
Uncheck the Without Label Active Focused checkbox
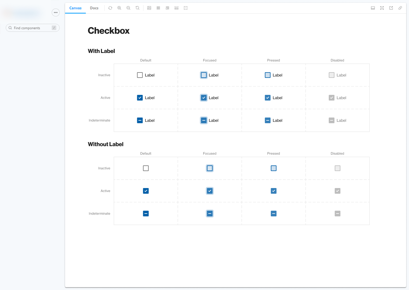tap(210, 191)
